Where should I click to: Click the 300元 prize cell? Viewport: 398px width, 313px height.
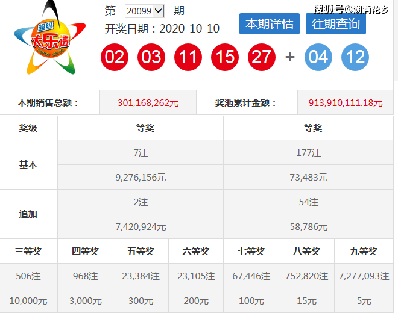[x=141, y=301]
